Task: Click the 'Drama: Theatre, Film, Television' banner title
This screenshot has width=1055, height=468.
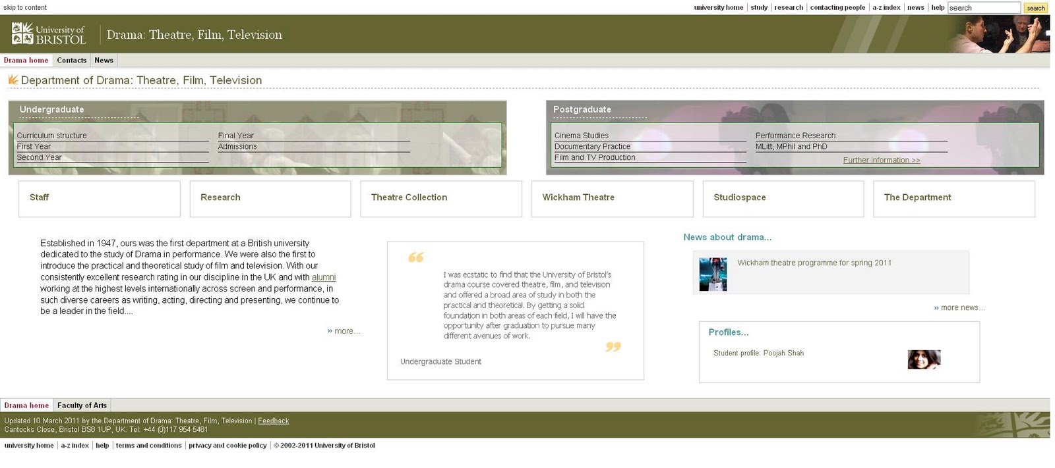Action: 195,35
